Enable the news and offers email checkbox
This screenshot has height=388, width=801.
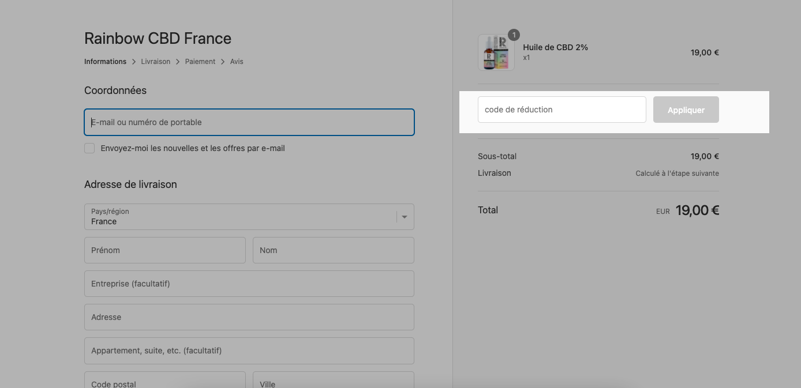tap(89, 148)
